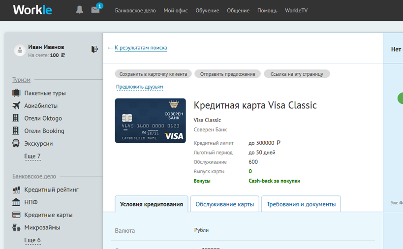The width and height of the screenshot is (403, 249).
Task: Open Отели Booking sidebar link
Action: tap(44, 131)
